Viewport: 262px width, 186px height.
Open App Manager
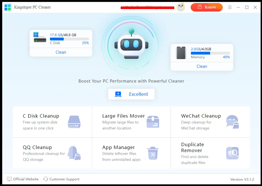pos(131,153)
